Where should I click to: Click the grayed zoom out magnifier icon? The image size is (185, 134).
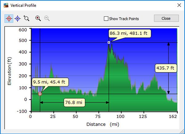(x=47, y=18)
